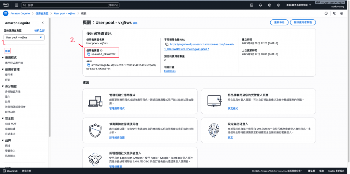Image resolution: width=350 pixels, height=174 pixels.
Task: Click the 設定樣式 link
Action: click(233, 108)
